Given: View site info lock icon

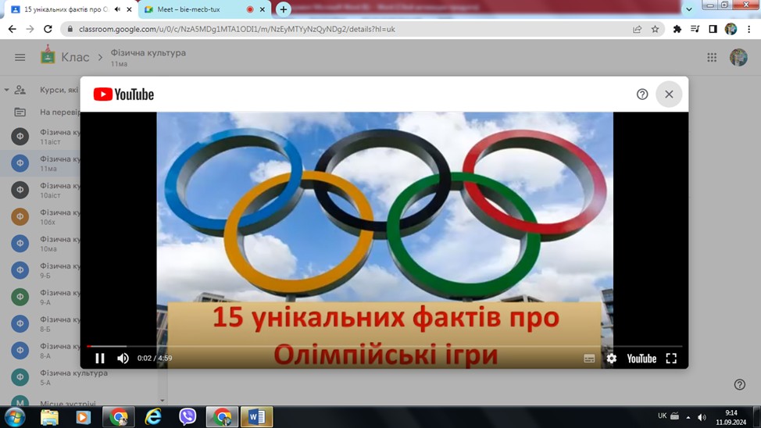Looking at the screenshot, I should tap(70, 29).
